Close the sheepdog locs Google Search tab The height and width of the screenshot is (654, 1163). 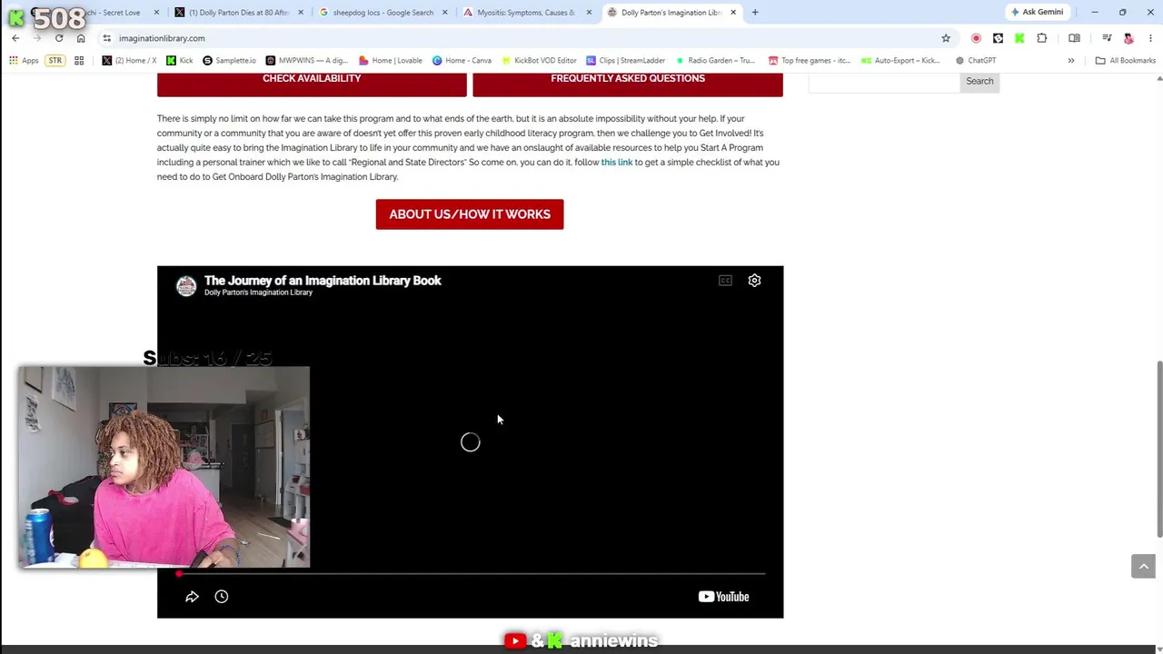click(444, 13)
